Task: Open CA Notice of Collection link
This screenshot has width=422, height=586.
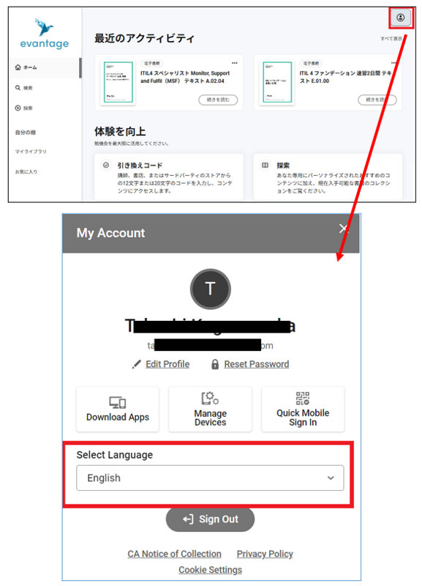Action: pos(174,554)
